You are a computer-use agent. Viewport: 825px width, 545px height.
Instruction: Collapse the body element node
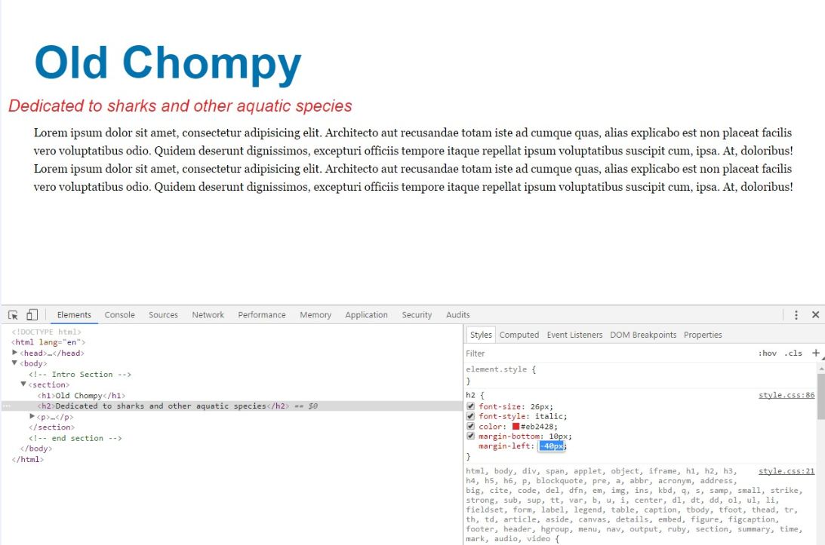15,363
